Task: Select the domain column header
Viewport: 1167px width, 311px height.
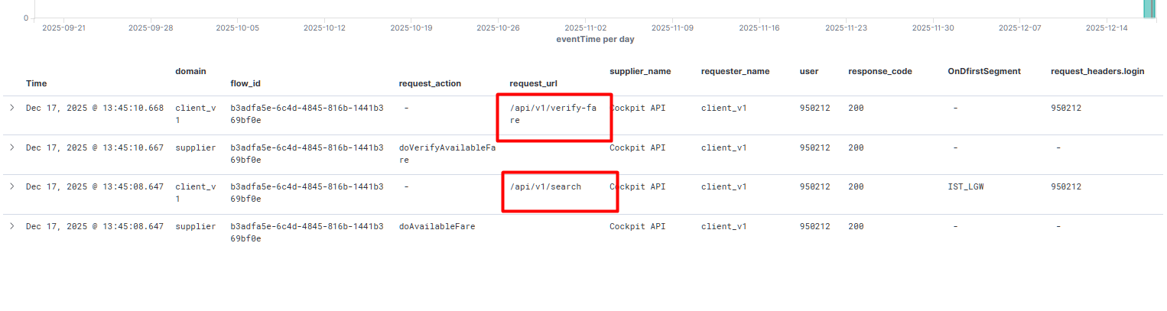Action: [190, 71]
